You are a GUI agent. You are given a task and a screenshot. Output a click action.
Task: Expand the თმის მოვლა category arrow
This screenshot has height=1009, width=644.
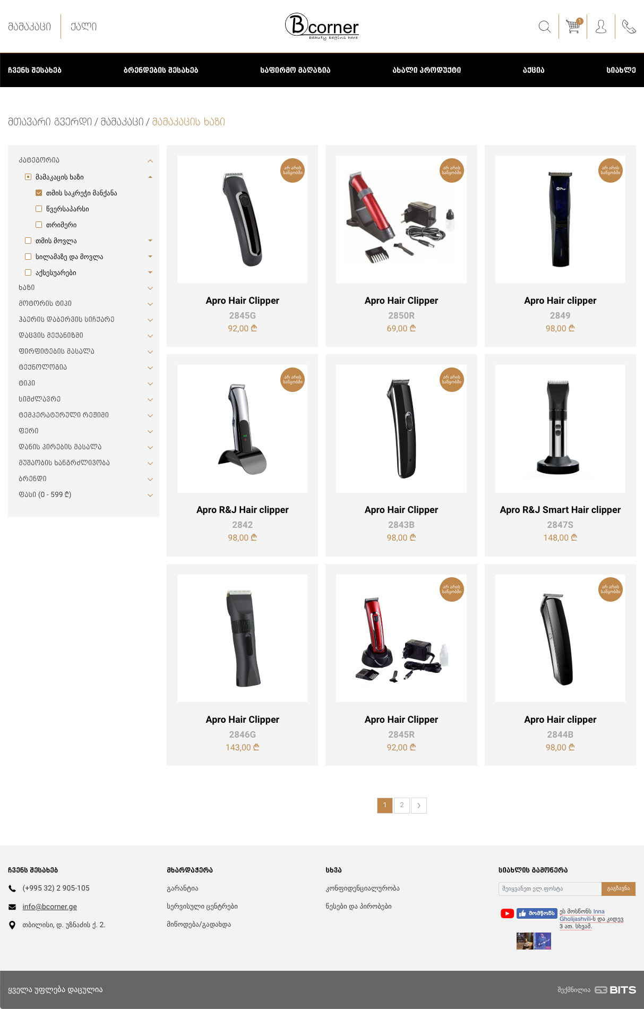tap(150, 241)
